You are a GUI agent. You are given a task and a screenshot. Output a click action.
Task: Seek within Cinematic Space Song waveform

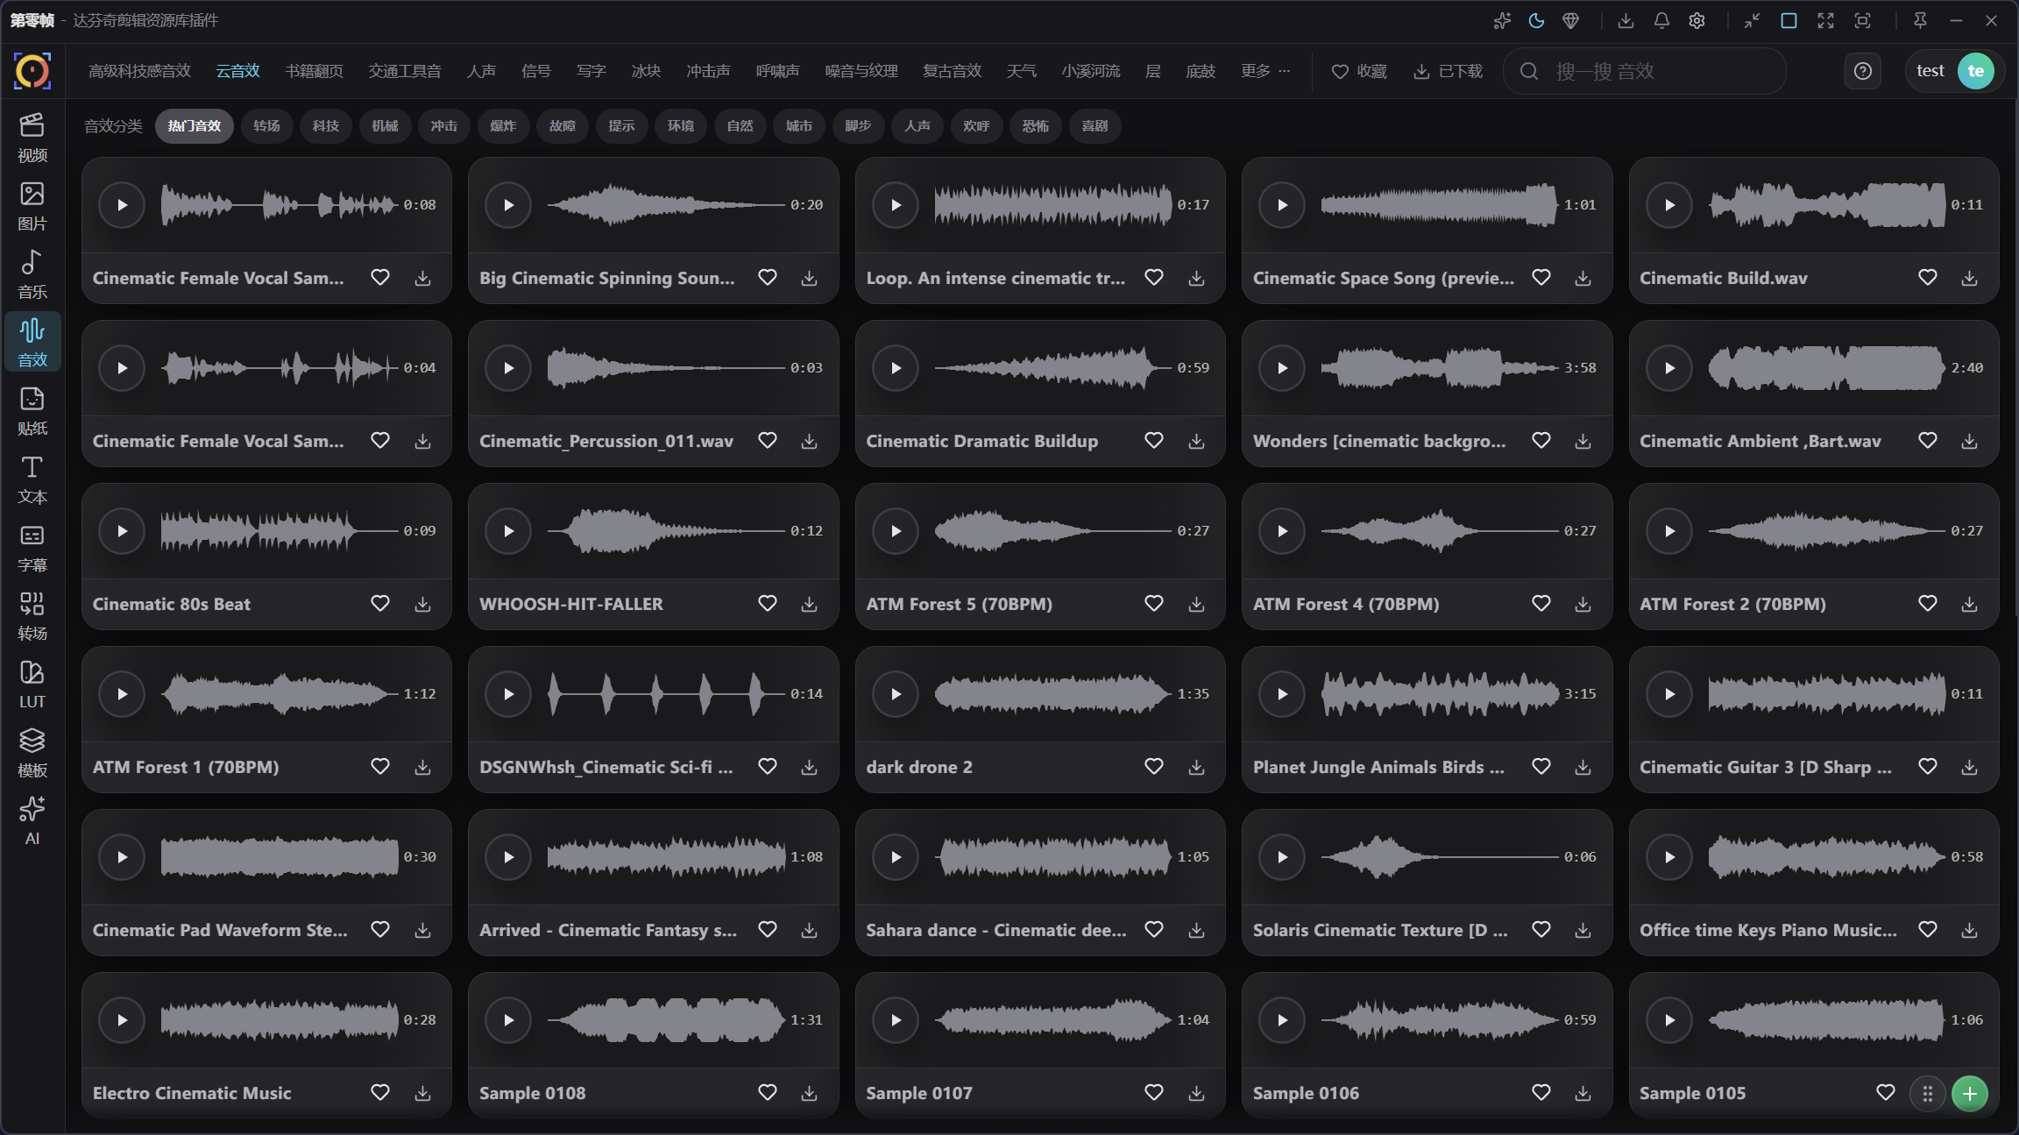[1439, 205]
